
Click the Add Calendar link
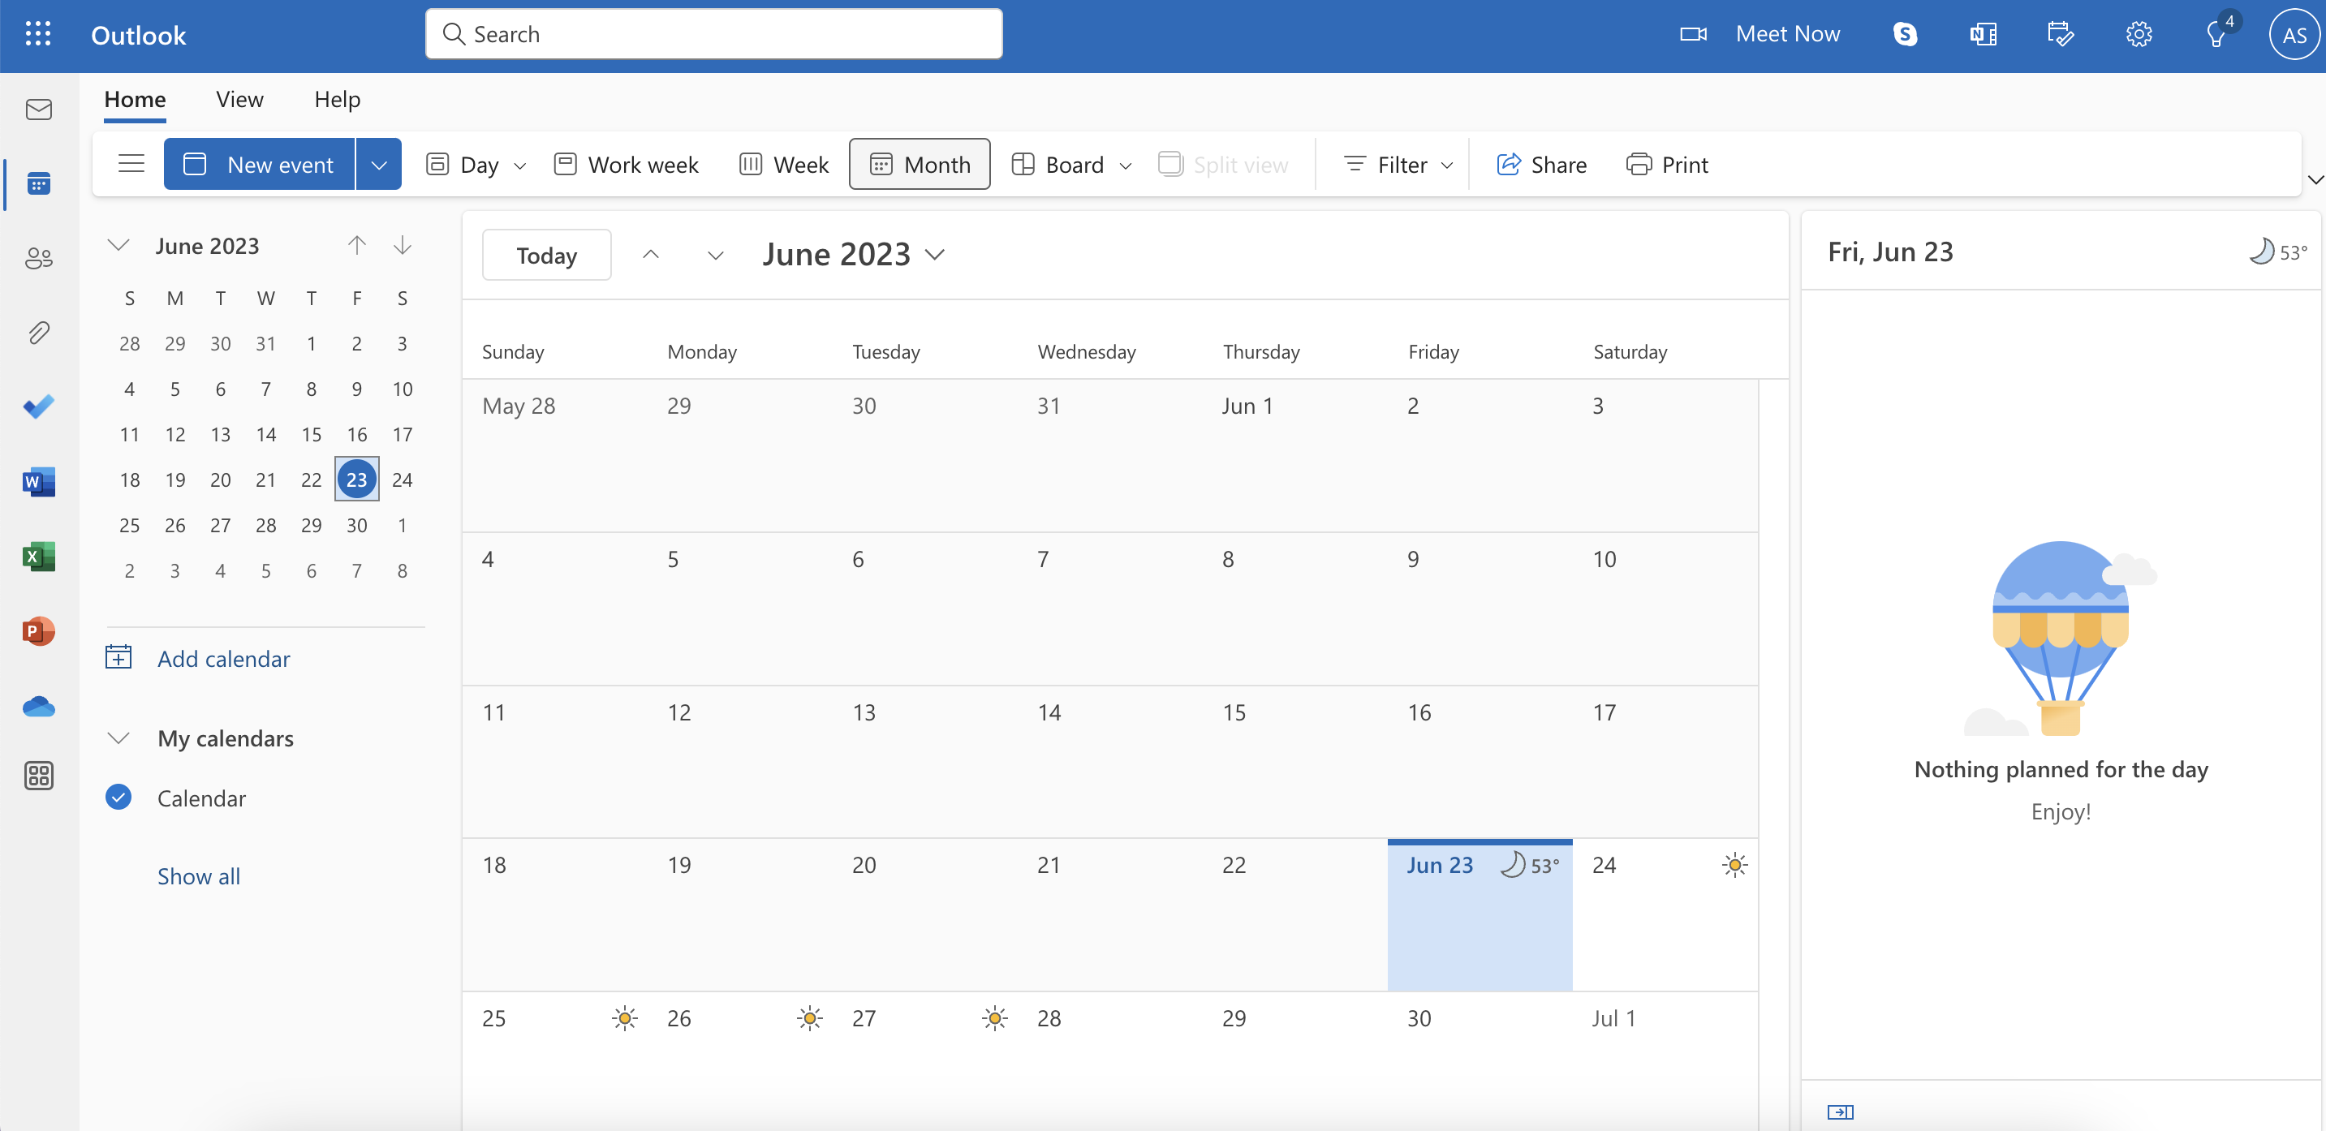(224, 656)
